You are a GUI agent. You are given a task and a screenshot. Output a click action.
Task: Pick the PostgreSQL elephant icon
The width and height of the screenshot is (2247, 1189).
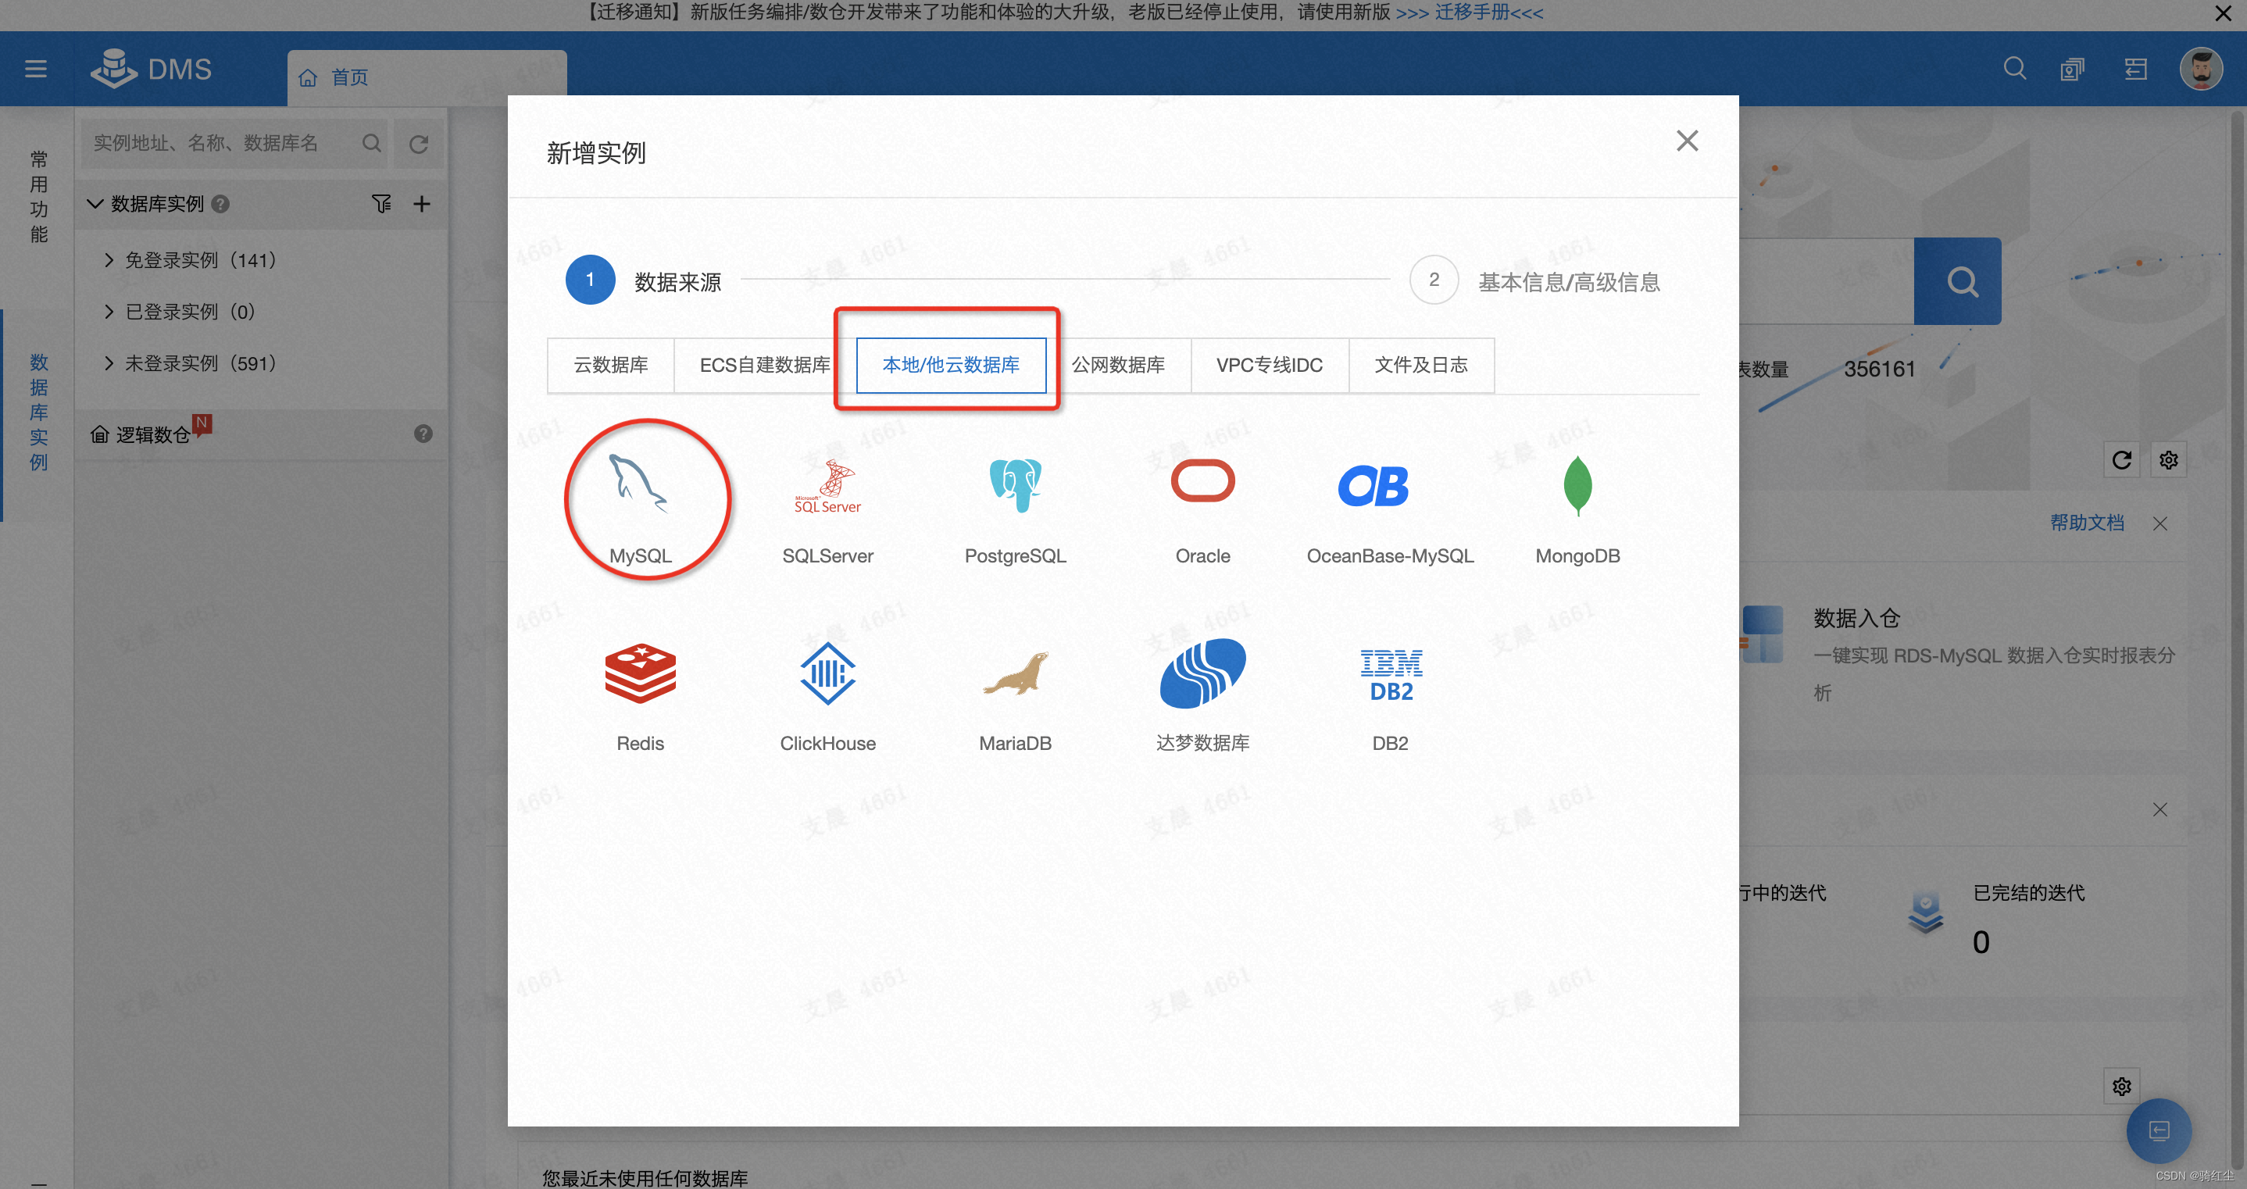[x=1014, y=485]
